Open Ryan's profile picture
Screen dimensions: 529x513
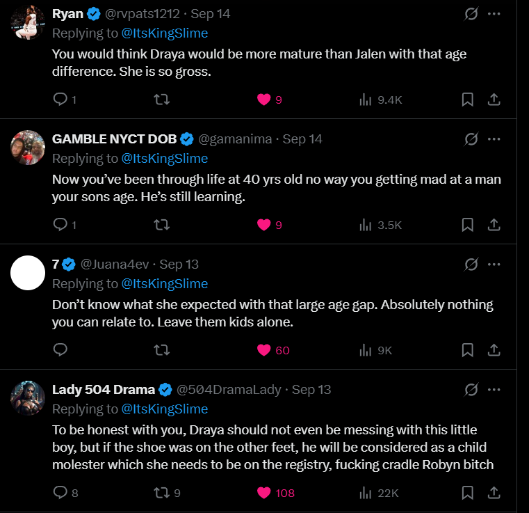29,22
